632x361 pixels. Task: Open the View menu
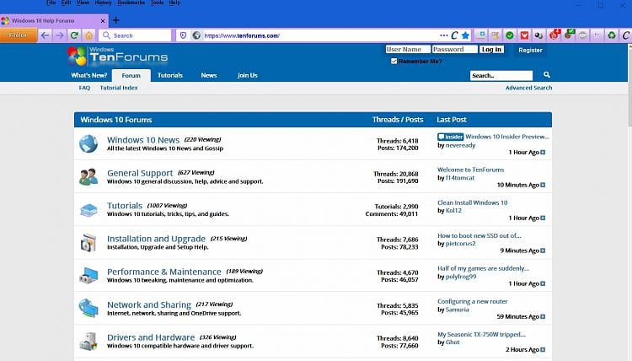(83, 3)
